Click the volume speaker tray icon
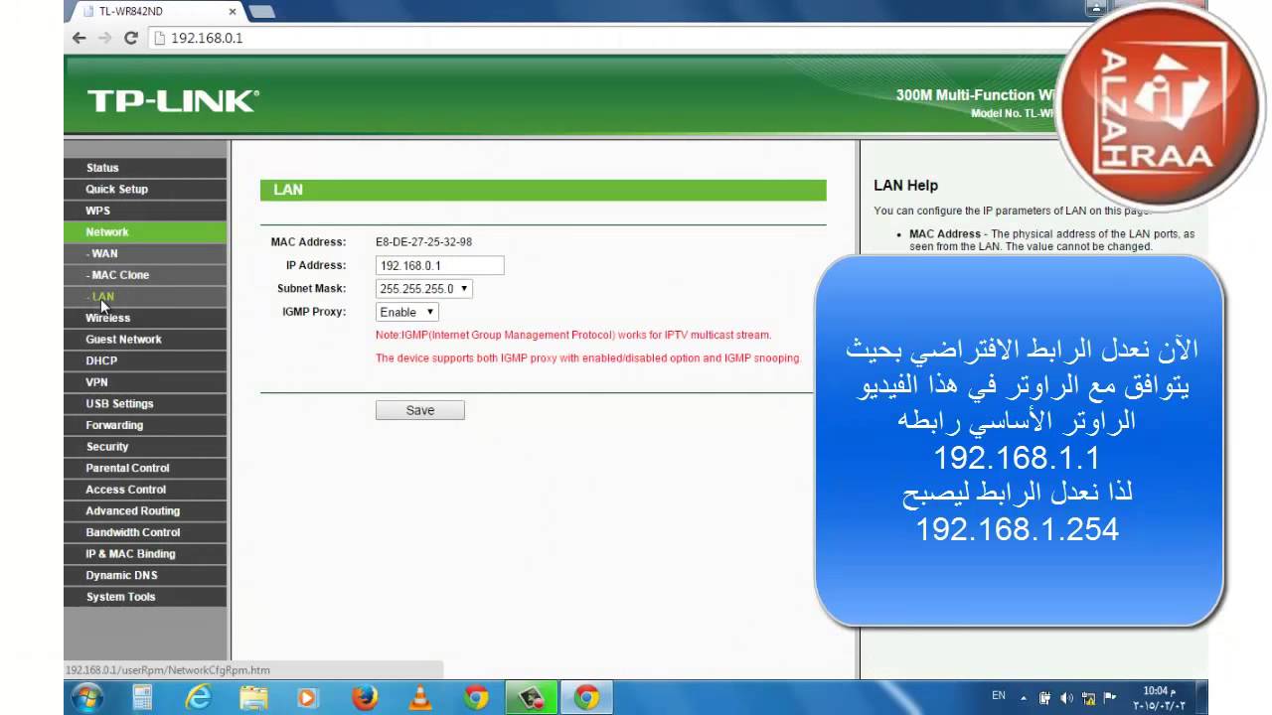This screenshot has height=715, width=1272. tap(1066, 698)
